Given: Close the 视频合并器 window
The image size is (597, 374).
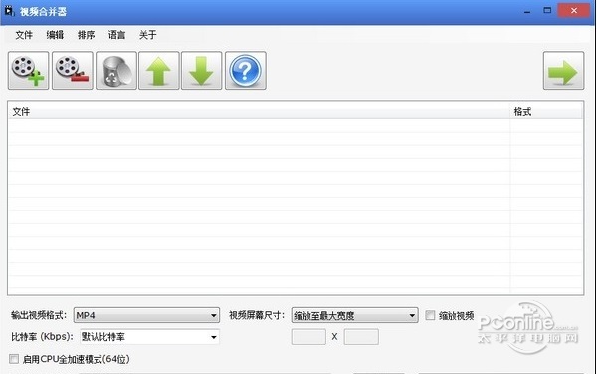Looking at the screenshot, I should pos(574,11).
